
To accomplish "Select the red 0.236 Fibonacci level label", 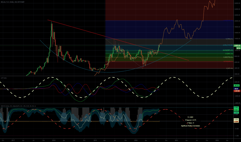I will [x=228, y=61].
